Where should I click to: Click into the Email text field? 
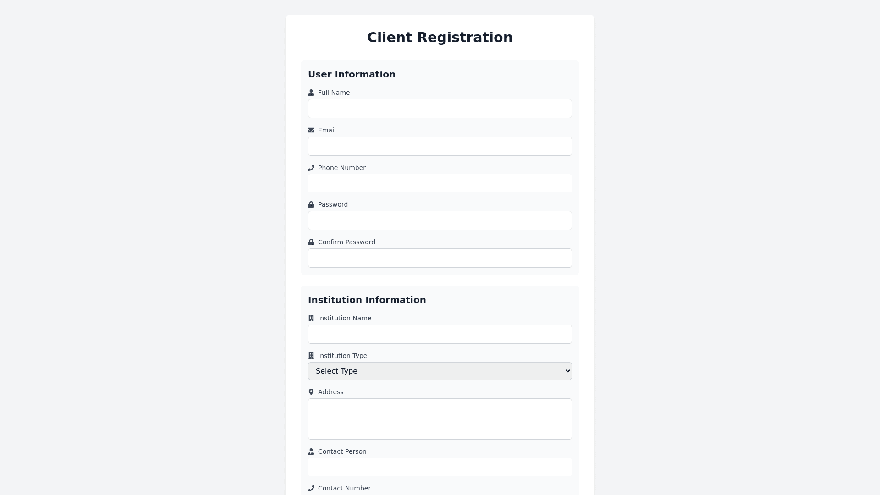coord(440,146)
